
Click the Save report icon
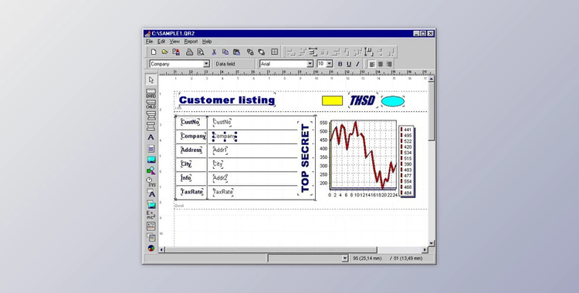click(x=177, y=52)
